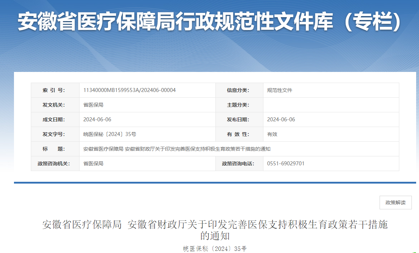Screen dimensions: 419x253
Task: Click the 政策解读 button
Action: click(395, 203)
